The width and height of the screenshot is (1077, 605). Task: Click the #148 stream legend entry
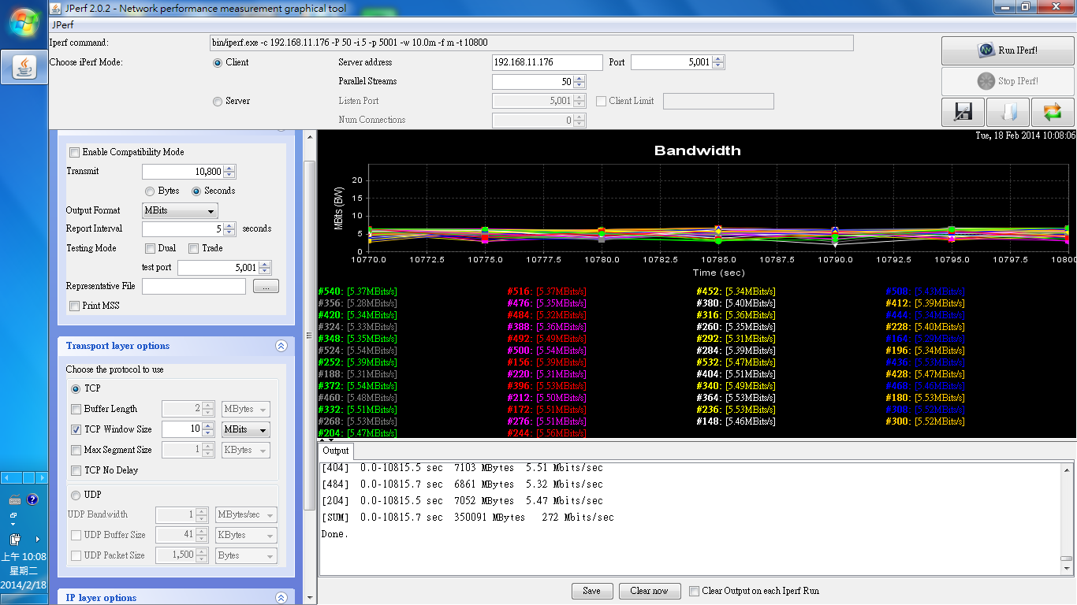click(x=736, y=421)
